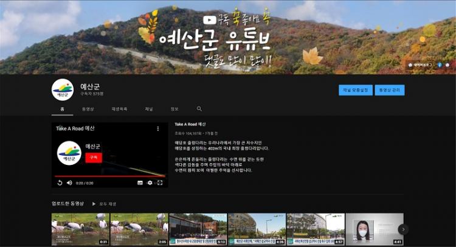Open the 0:31 bird video thumbnail
The image size is (456, 247).
coord(80,229)
